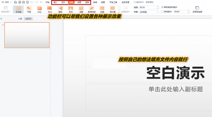
Task: Switch to 幻灯片 slides pane tab
Action: pos(28,19)
